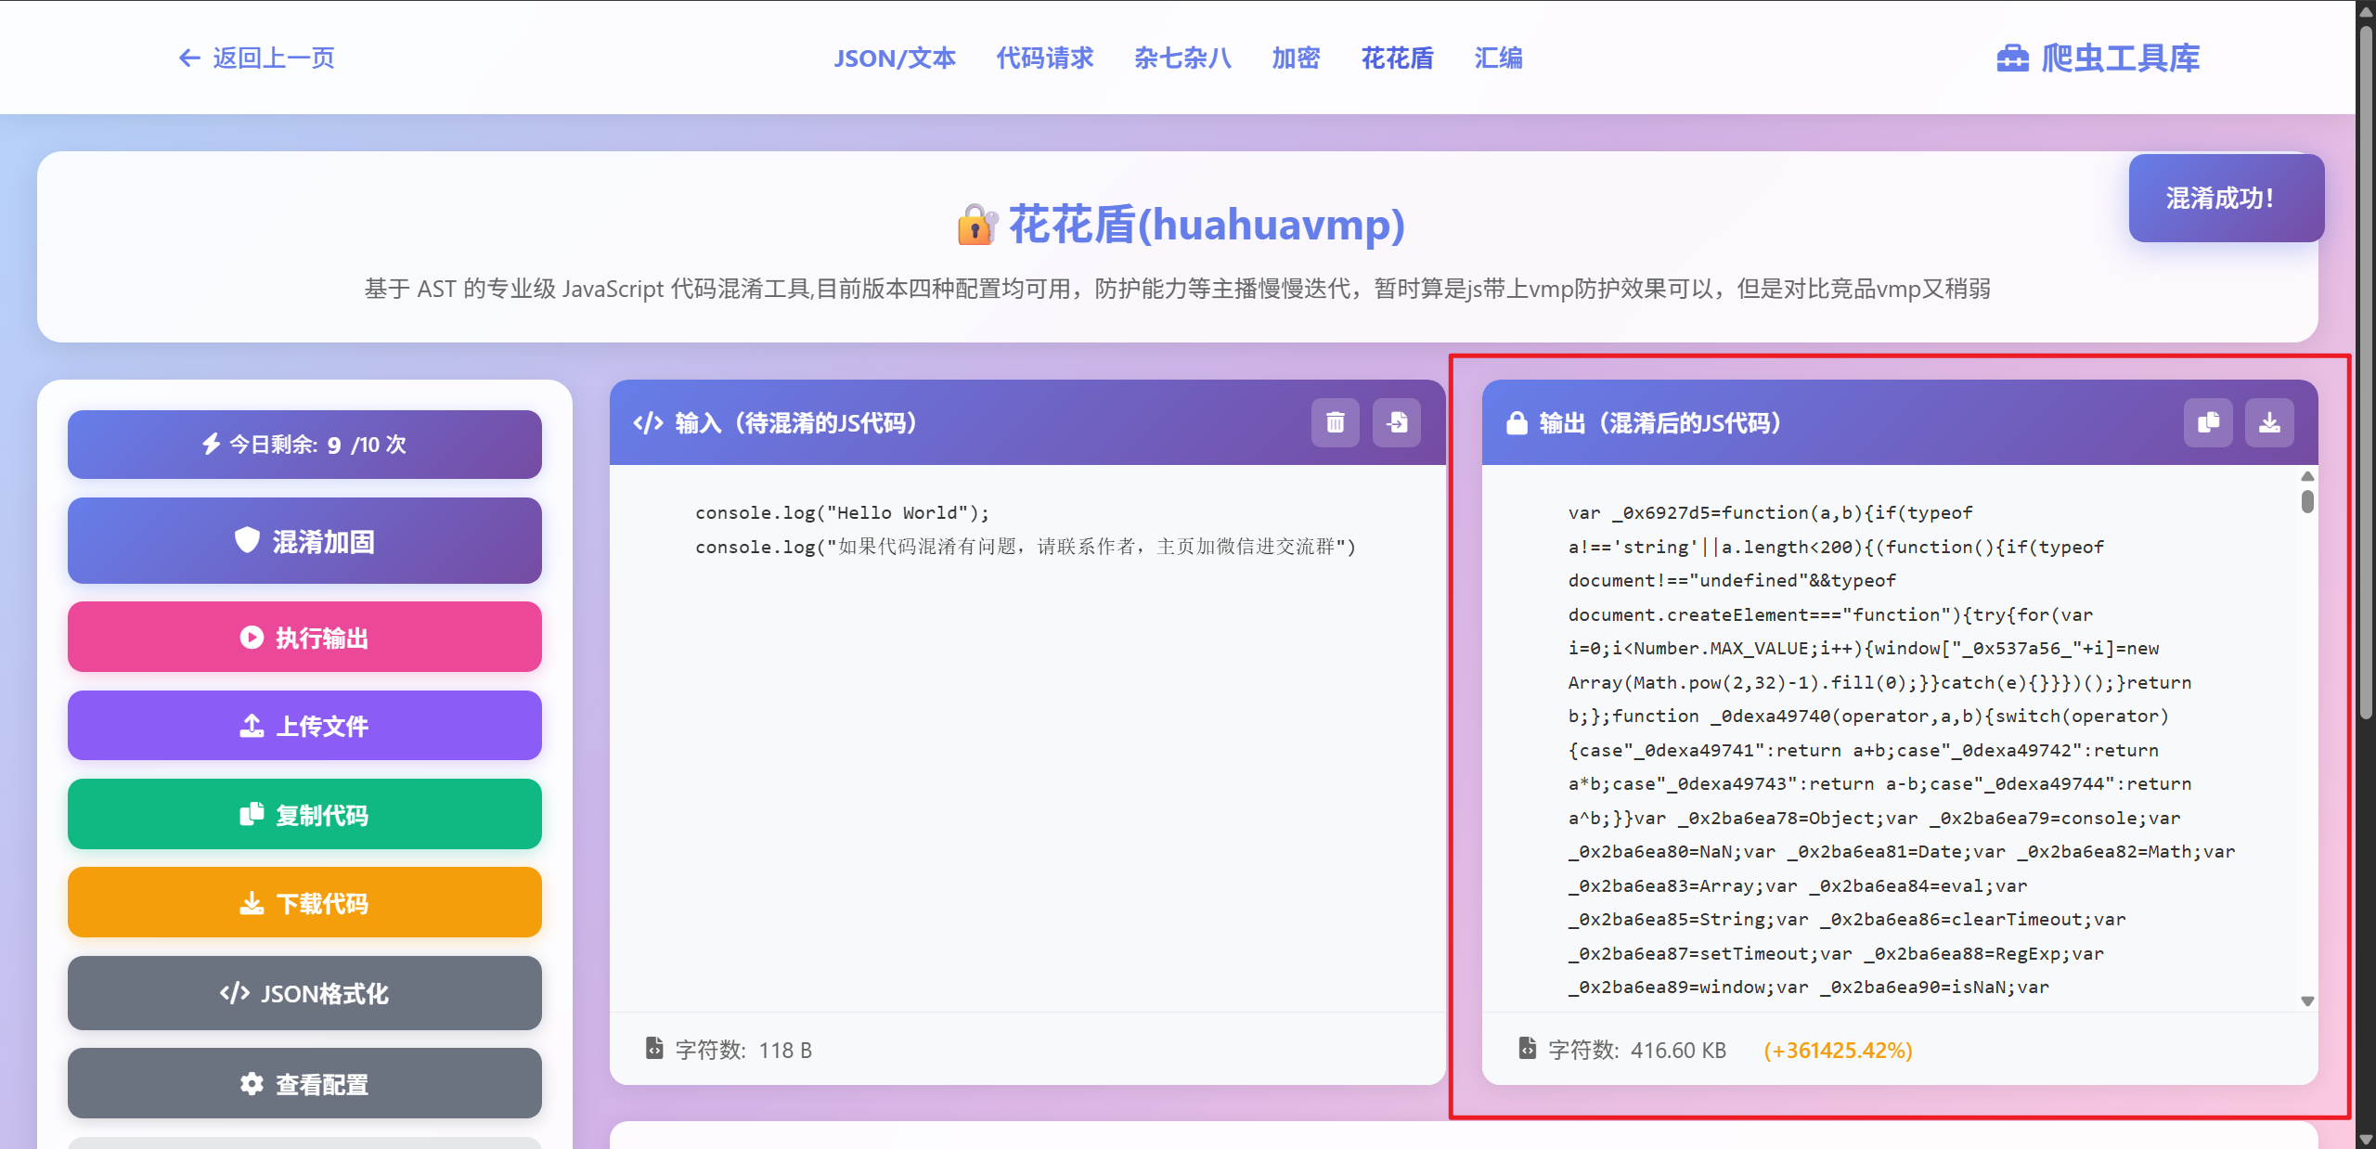Click the file icon beside input 字符数
This screenshot has height=1149, width=2376.
click(x=654, y=1049)
